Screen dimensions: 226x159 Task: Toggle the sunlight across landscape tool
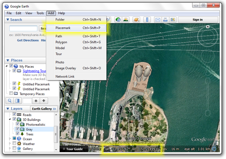(x=125, y=20)
